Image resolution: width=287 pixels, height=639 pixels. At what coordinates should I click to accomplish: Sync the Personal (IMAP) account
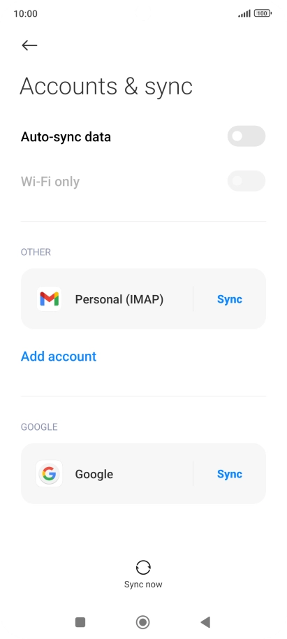(x=230, y=299)
